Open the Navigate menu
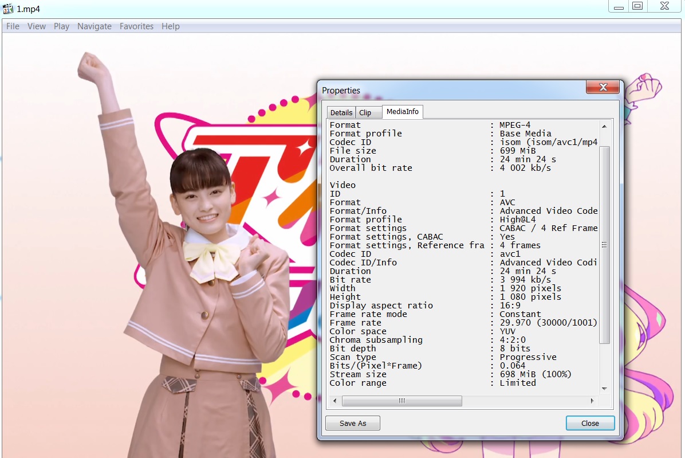The height and width of the screenshot is (458, 685). pyautogui.click(x=95, y=26)
